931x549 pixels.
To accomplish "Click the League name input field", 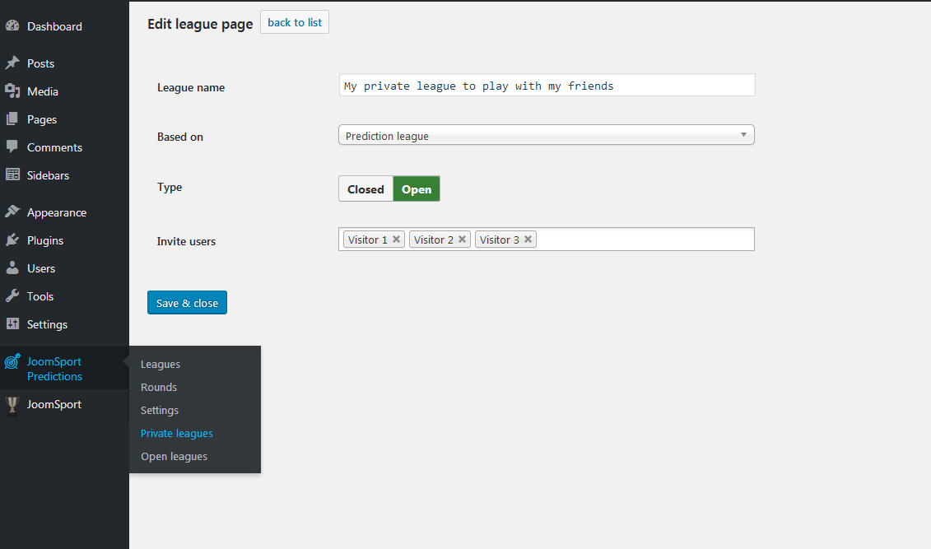I will click(547, 86).
